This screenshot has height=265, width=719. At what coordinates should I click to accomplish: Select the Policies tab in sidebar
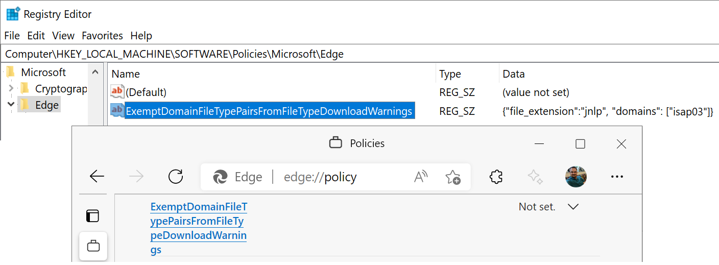pos(93,246)
